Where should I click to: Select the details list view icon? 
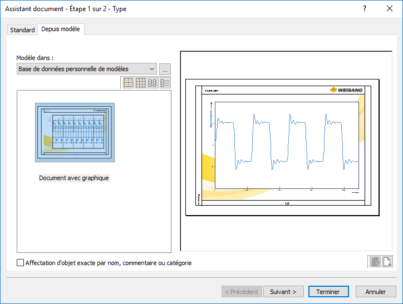click(x=165, y=83)
